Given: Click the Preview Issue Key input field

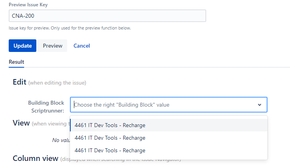Looking at the screenshot, I should 107,16.
